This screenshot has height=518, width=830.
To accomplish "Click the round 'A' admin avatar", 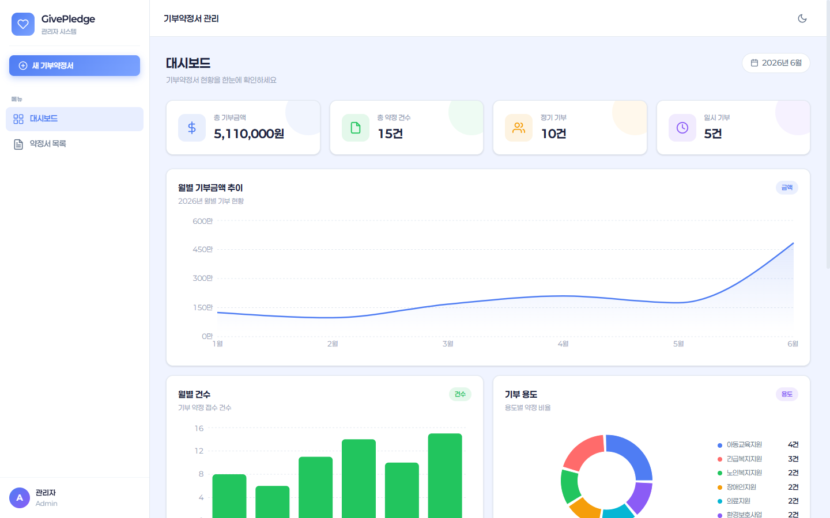I will (x=20, y=498).
